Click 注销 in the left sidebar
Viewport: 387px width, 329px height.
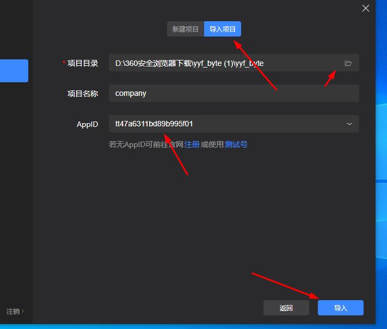pyautogui.click(x=13, y=312)
